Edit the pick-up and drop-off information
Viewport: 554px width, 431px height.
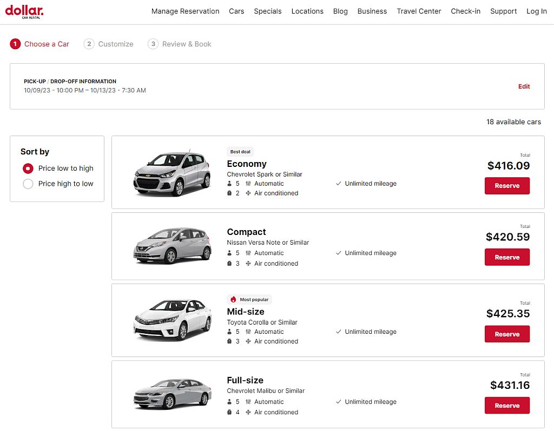pos(524,86)
